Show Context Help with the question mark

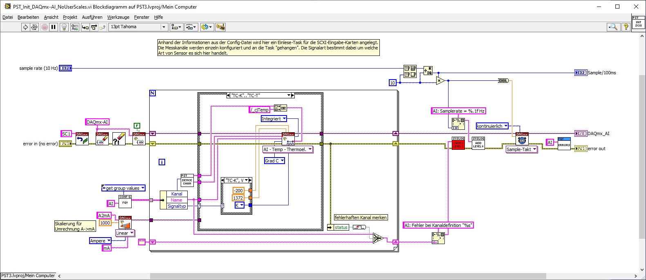(x=626, y=27)
